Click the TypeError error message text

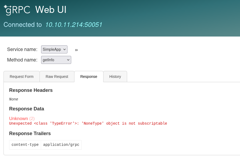[x=88, y=124]
